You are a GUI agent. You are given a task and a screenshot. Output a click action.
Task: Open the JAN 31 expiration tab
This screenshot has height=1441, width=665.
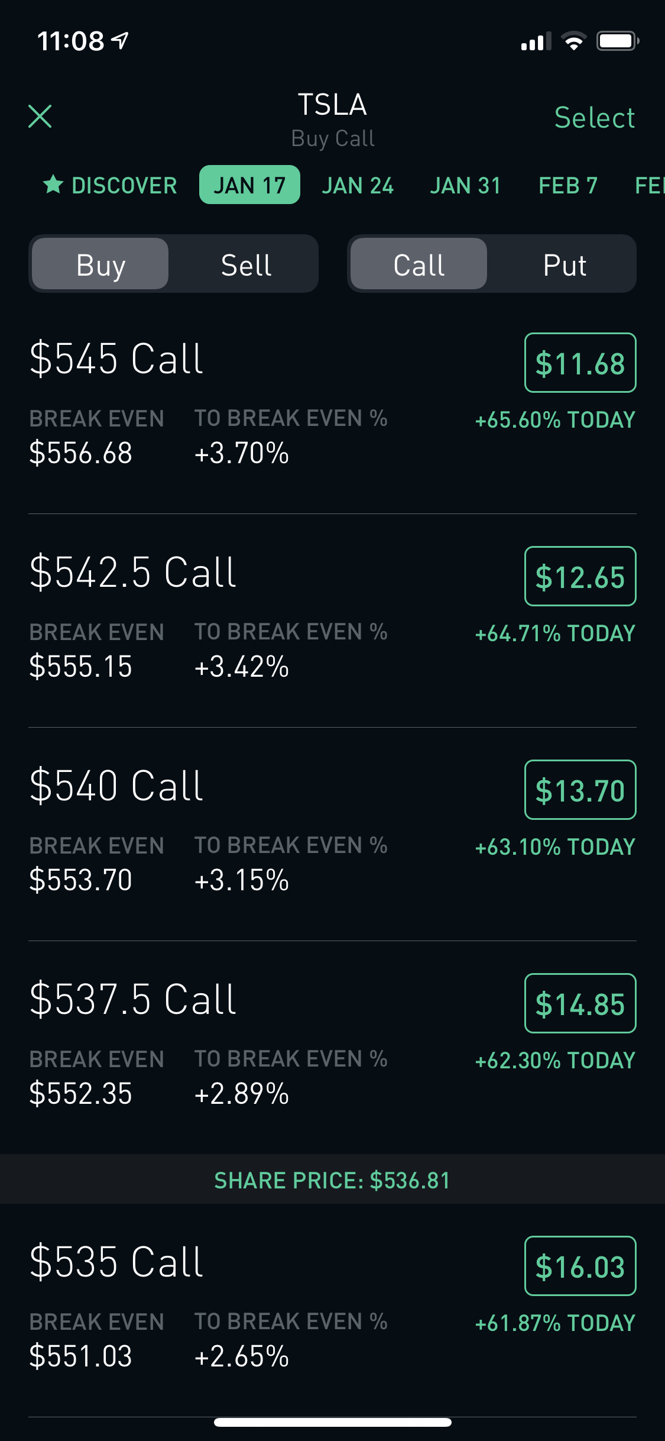(465, 185)
